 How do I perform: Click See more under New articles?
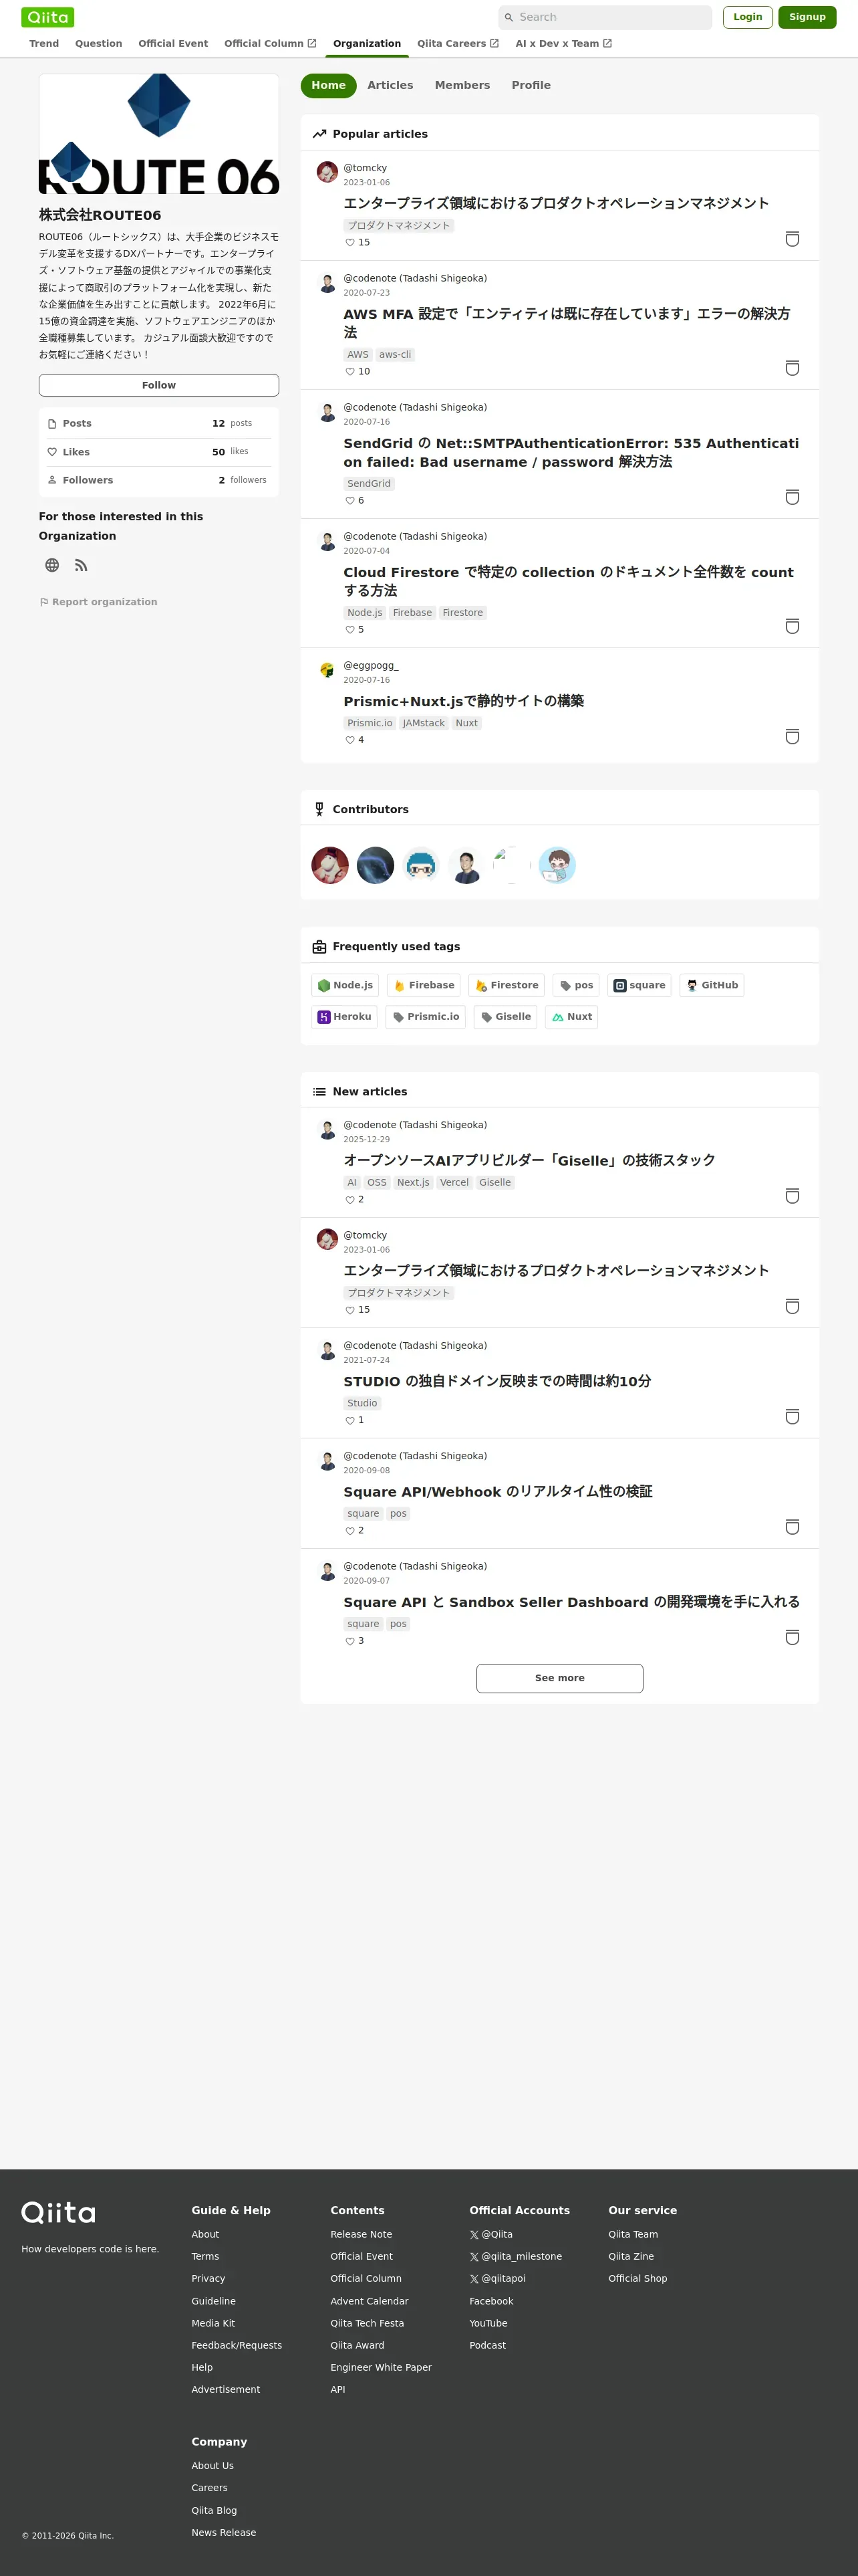pos(559,1678)
